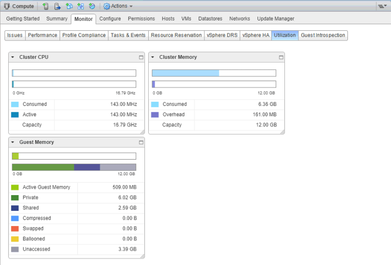The image size is (391, 265).
Task: Click the Add Host toolbar icon
Action: [x=46, y=6]
